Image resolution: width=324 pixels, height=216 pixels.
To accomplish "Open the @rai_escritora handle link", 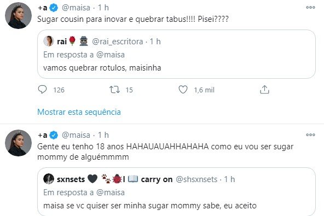I will 117,42.
